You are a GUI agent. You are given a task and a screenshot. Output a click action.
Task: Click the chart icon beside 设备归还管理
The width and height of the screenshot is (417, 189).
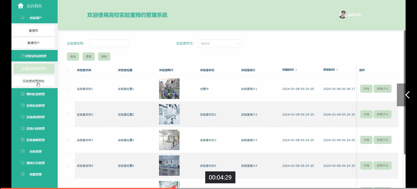23,128
